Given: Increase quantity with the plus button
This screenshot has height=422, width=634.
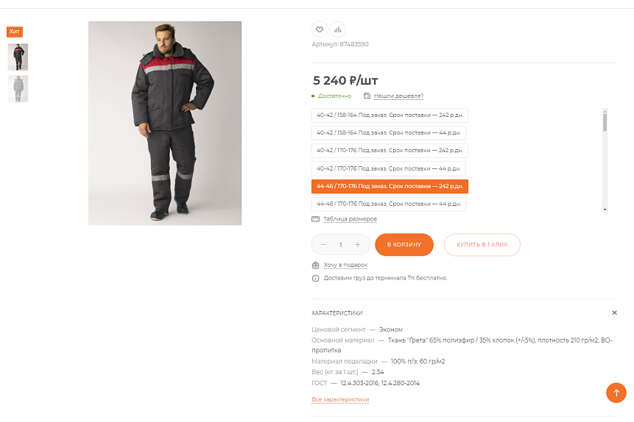Looking at the screenshot, I should pyautogui.click(x=357, y=245).
